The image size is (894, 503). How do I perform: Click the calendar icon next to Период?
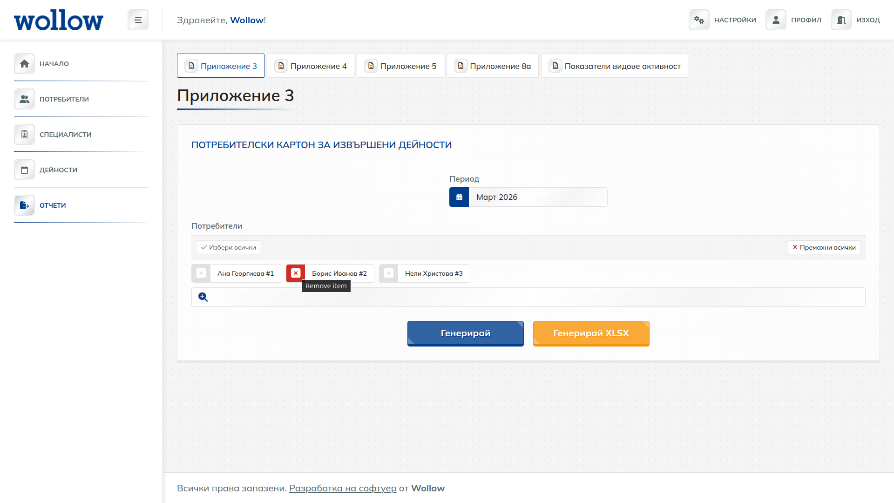(x=459, y=197)
